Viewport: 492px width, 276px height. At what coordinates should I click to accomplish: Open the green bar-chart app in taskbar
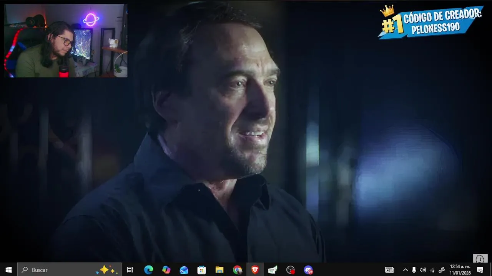click(273, 270)
